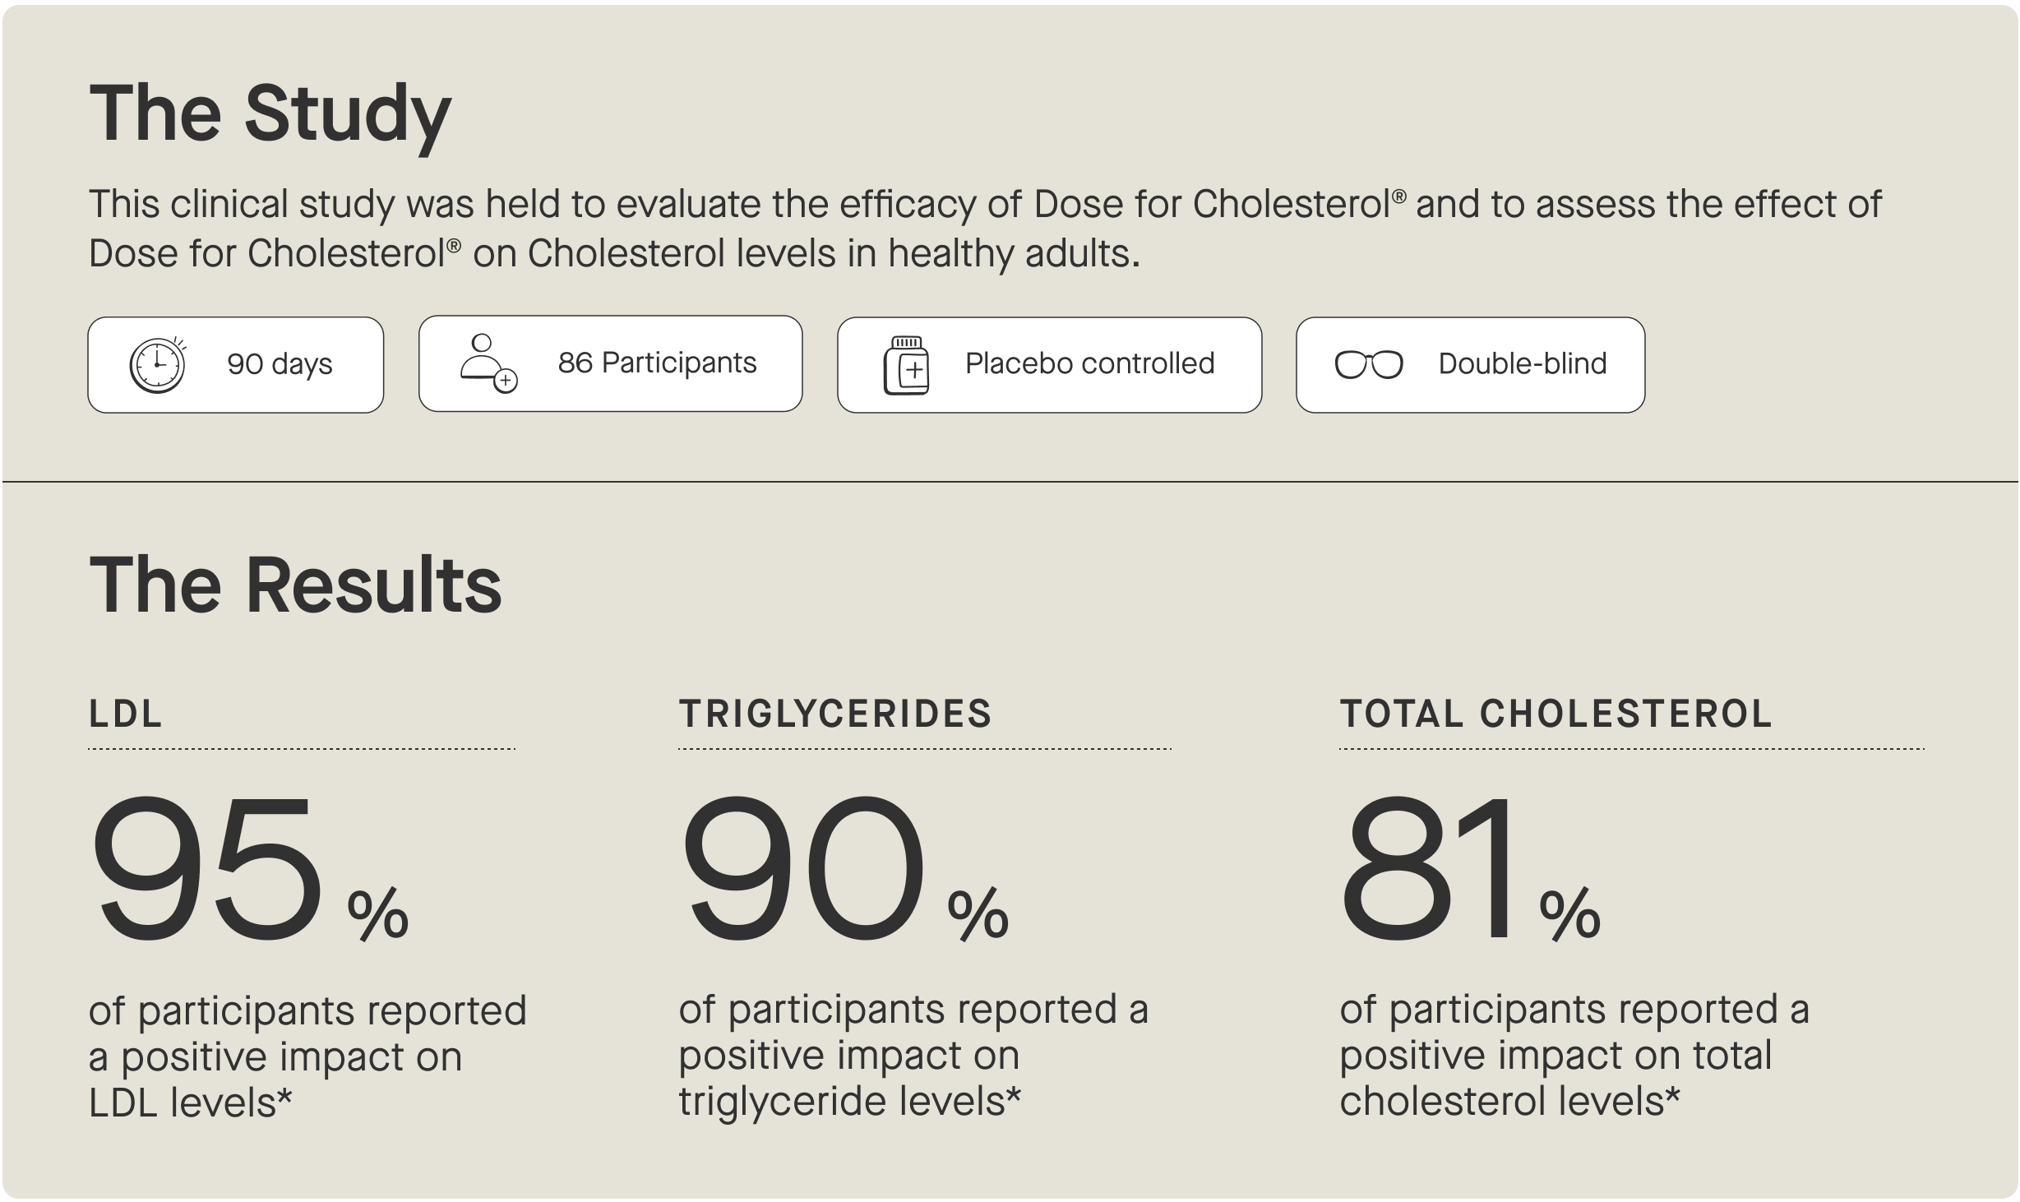Click the pill bottle placebo icon
Viewport: 2020px width, 1202px height.
tap(906, 365)
